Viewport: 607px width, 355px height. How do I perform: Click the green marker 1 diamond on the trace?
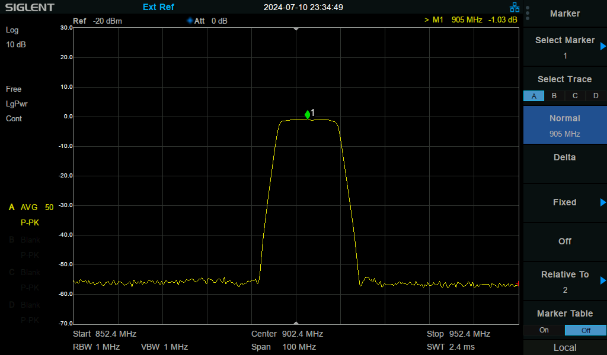307,114
